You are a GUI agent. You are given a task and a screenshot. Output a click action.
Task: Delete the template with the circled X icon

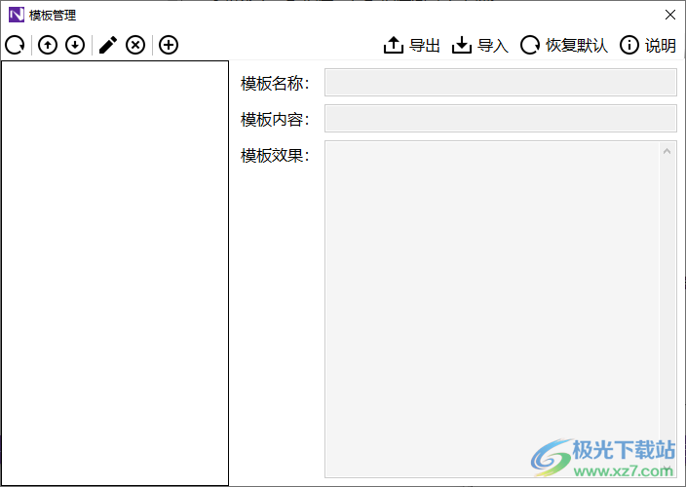[135, 45]
